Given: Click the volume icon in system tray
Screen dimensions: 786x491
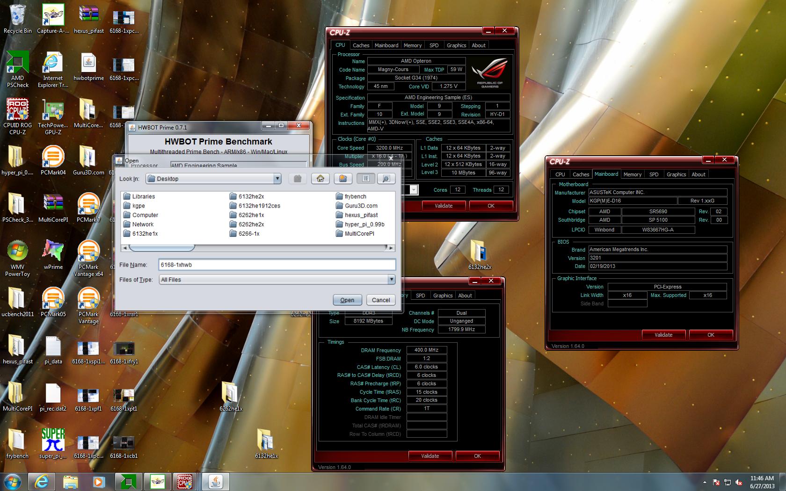Looking at the screenshot, I should click(x=739, y=482).
